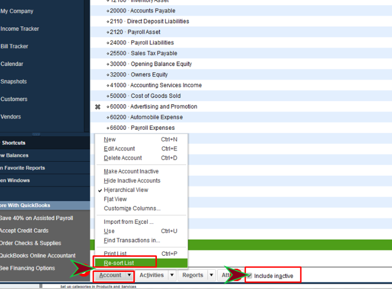Open the Account button dropdown arrow
The image size is (392, 289).
click(129, 275)
